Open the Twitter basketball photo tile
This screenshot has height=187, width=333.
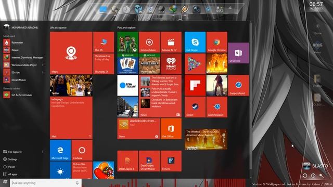[71, 85]
